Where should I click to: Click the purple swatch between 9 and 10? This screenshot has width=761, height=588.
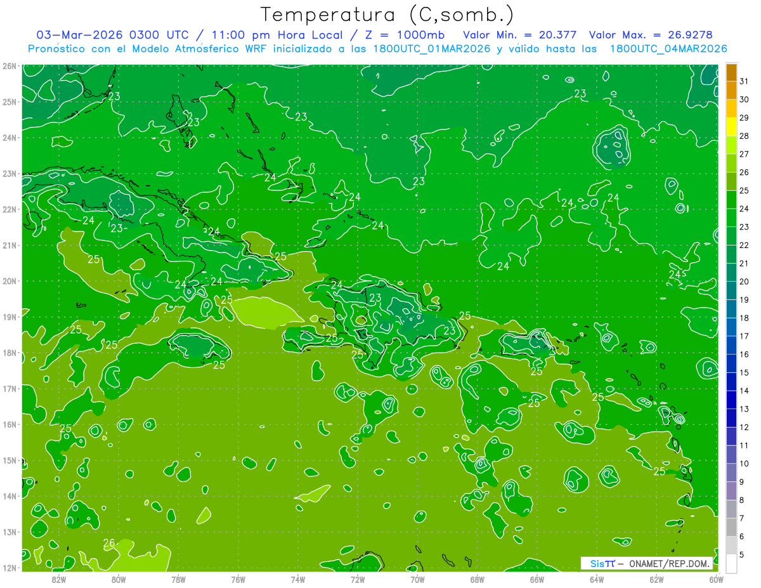pyautogui.click(x=731, y=473)
